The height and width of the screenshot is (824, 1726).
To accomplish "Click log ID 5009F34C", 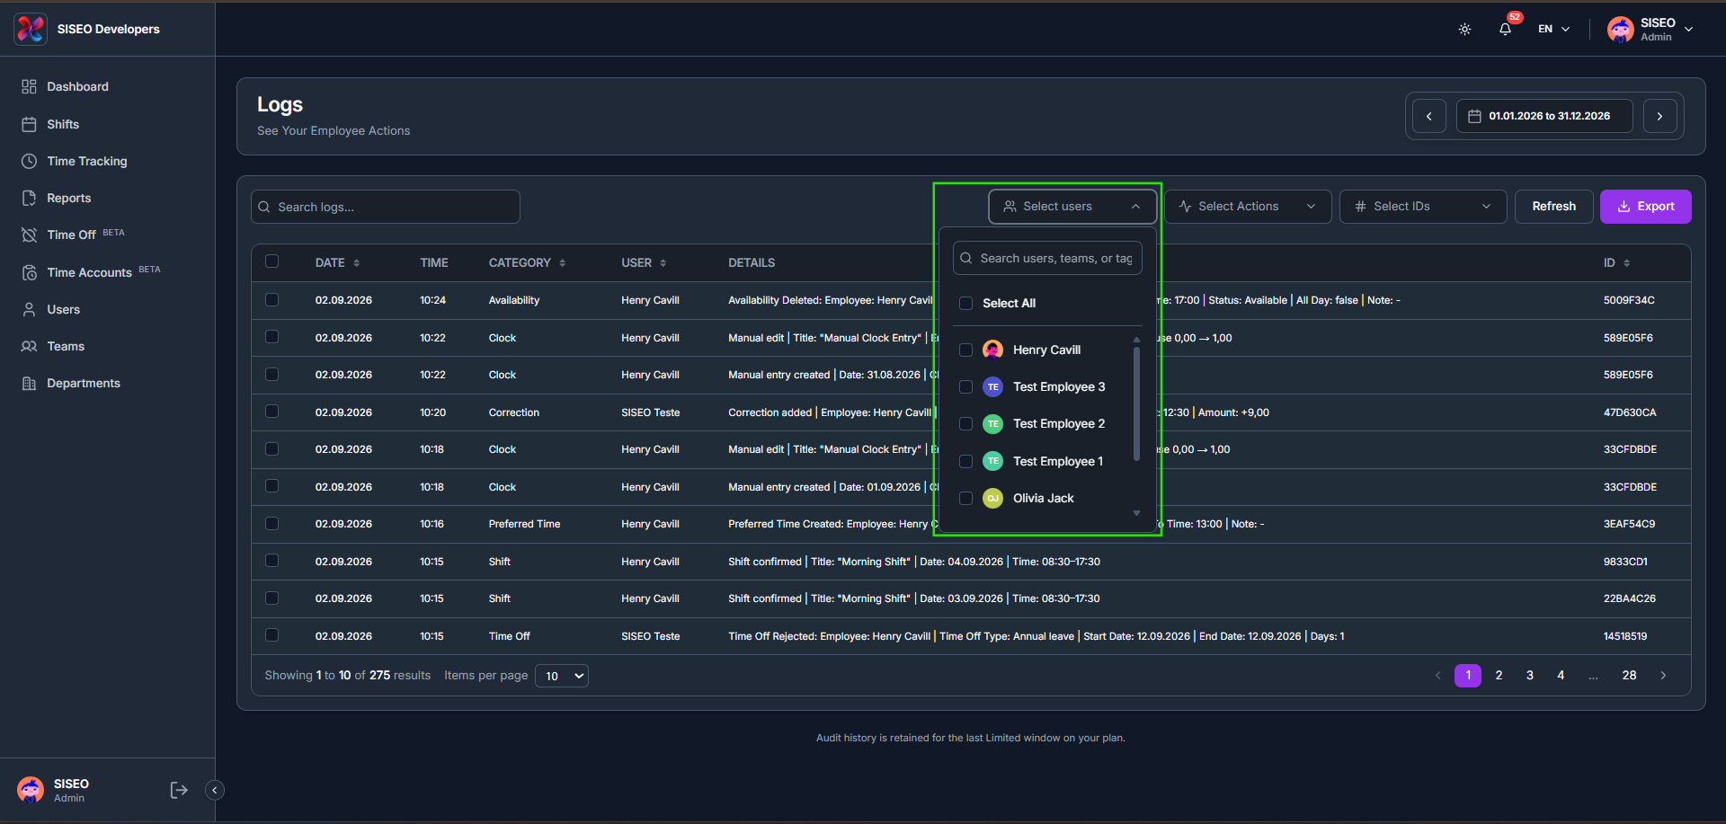I will coord(1629,300).
